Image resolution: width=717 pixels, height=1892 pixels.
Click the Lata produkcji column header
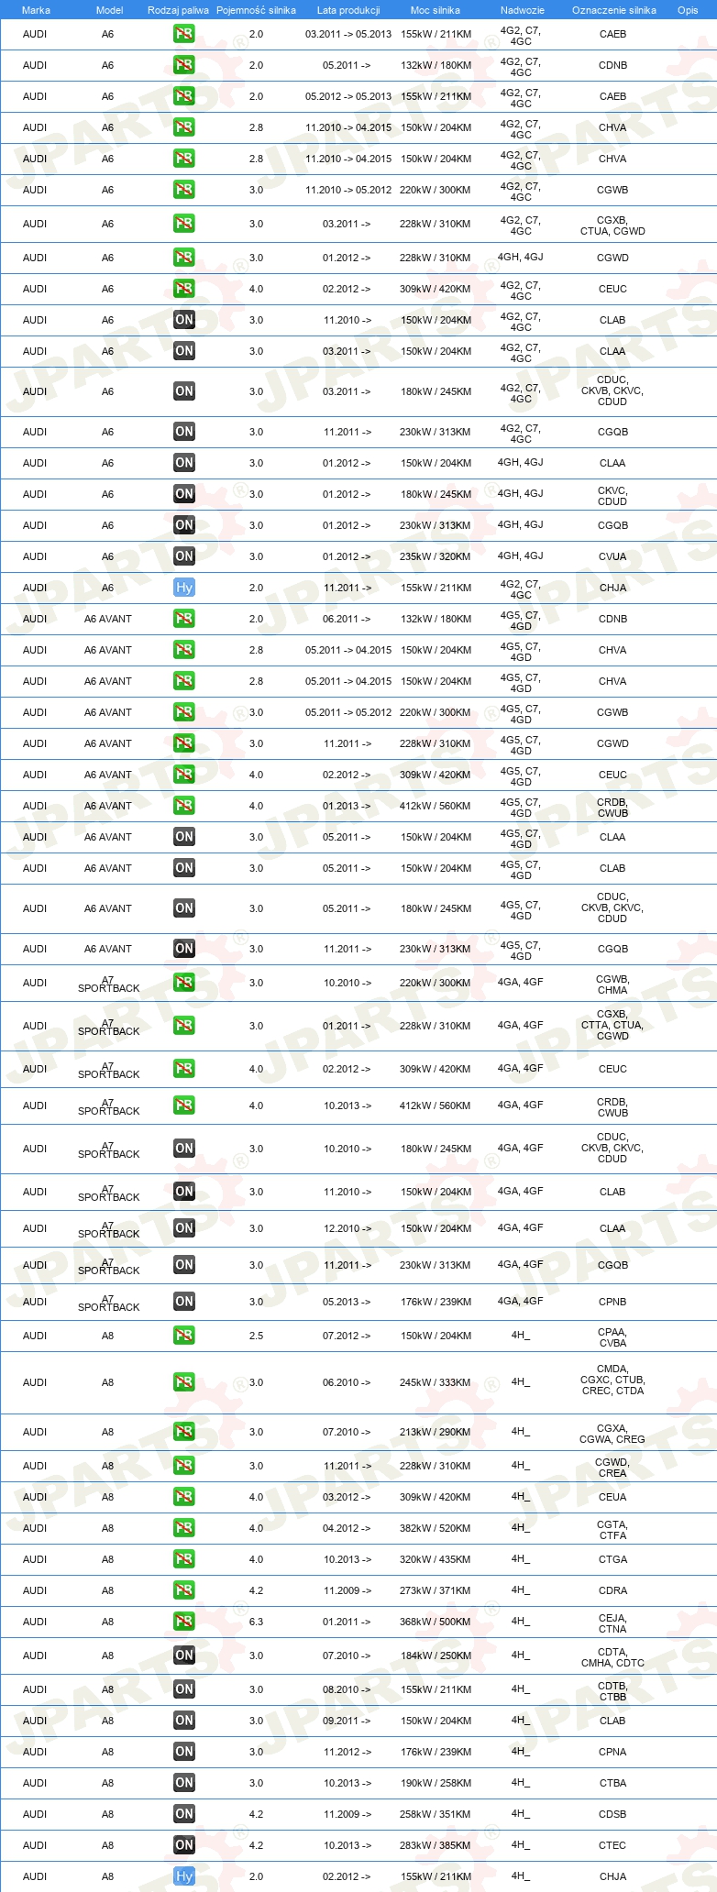[x=348, y=10]
